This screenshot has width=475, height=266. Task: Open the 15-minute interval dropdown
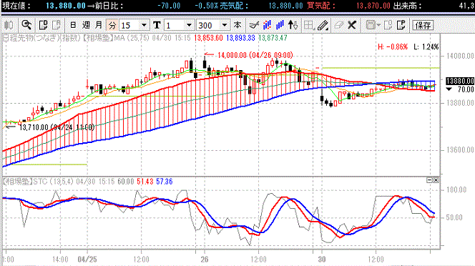coord(145,25)
